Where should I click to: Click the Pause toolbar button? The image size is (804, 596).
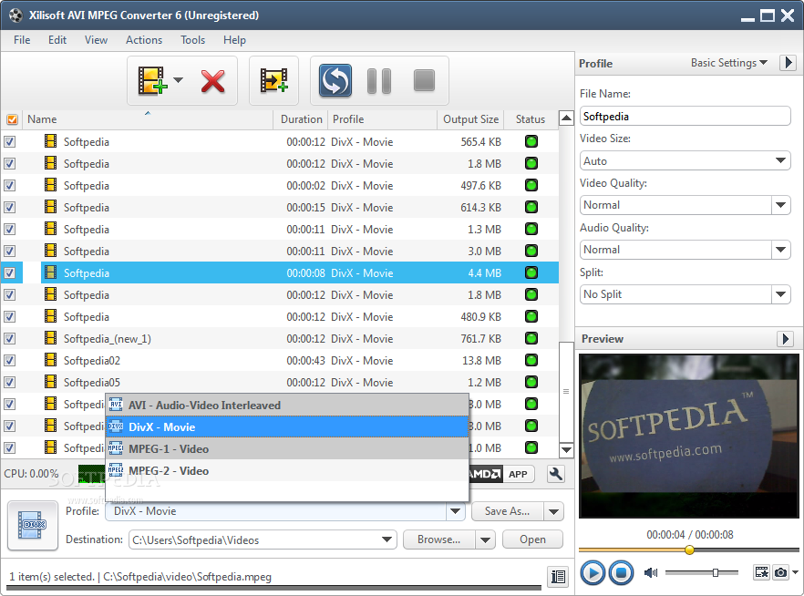pos(379,81)
